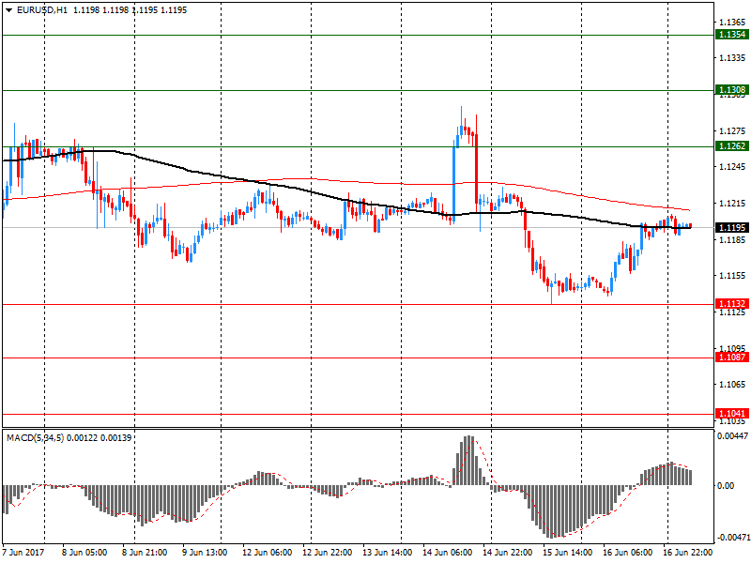The width and height of the screenshot is (751, 563).
Task: Select the green 1.1262 resistance level label
Action: coord(732,146)
